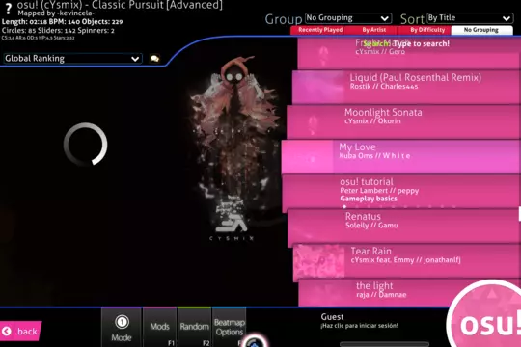
Task: Open Beatmap Options
Action: (x=230, y=328)
